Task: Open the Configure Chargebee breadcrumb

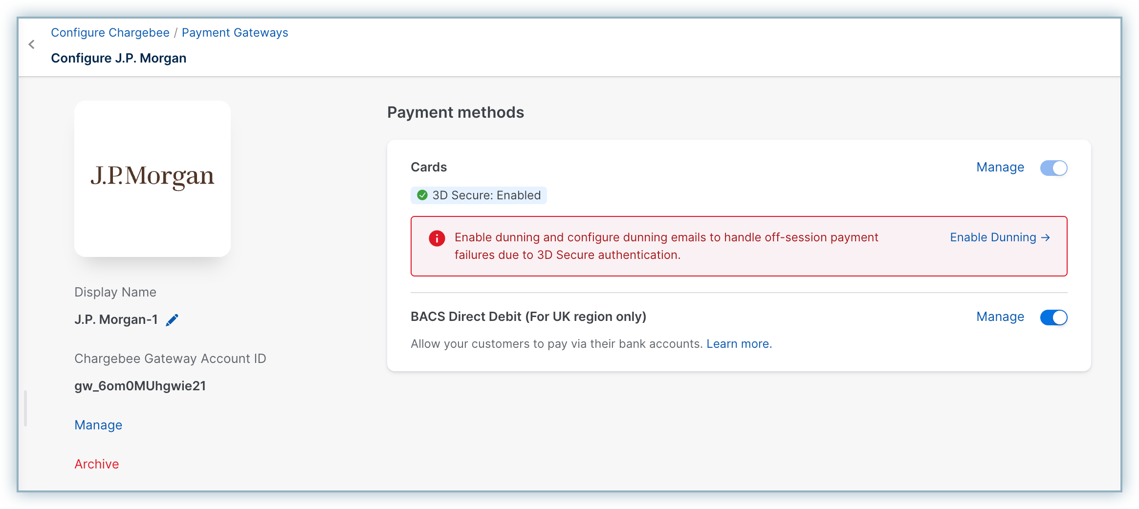Action: (x=110, y=33)
